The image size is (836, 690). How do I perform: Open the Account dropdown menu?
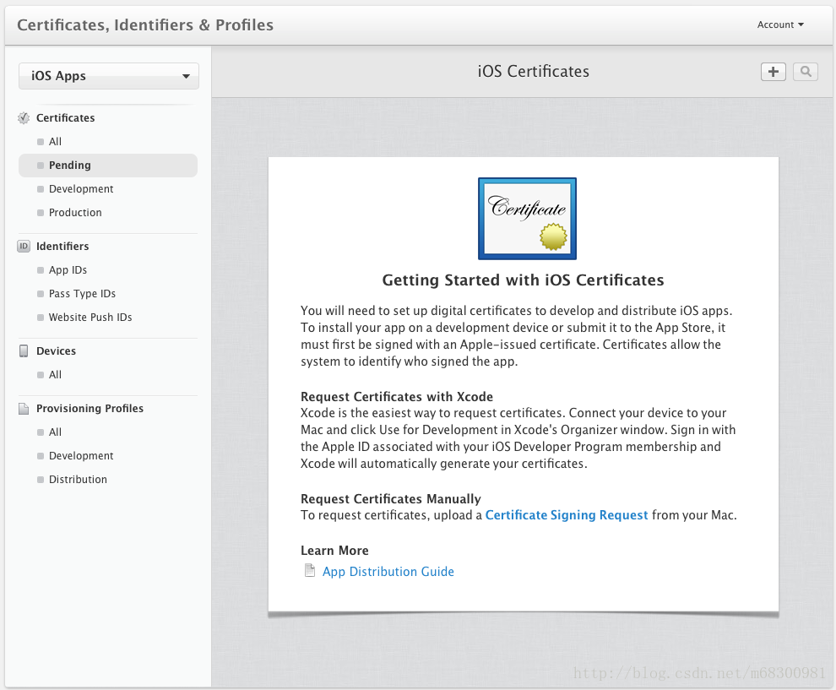pyautogui.click(x=780, y=24)
